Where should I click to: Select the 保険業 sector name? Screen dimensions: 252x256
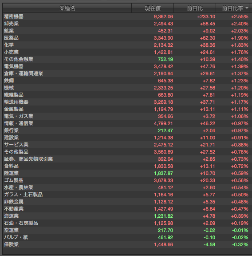12,244
